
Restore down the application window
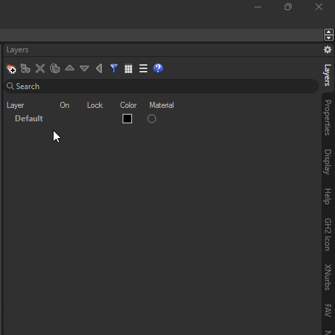tap(288, 7)
